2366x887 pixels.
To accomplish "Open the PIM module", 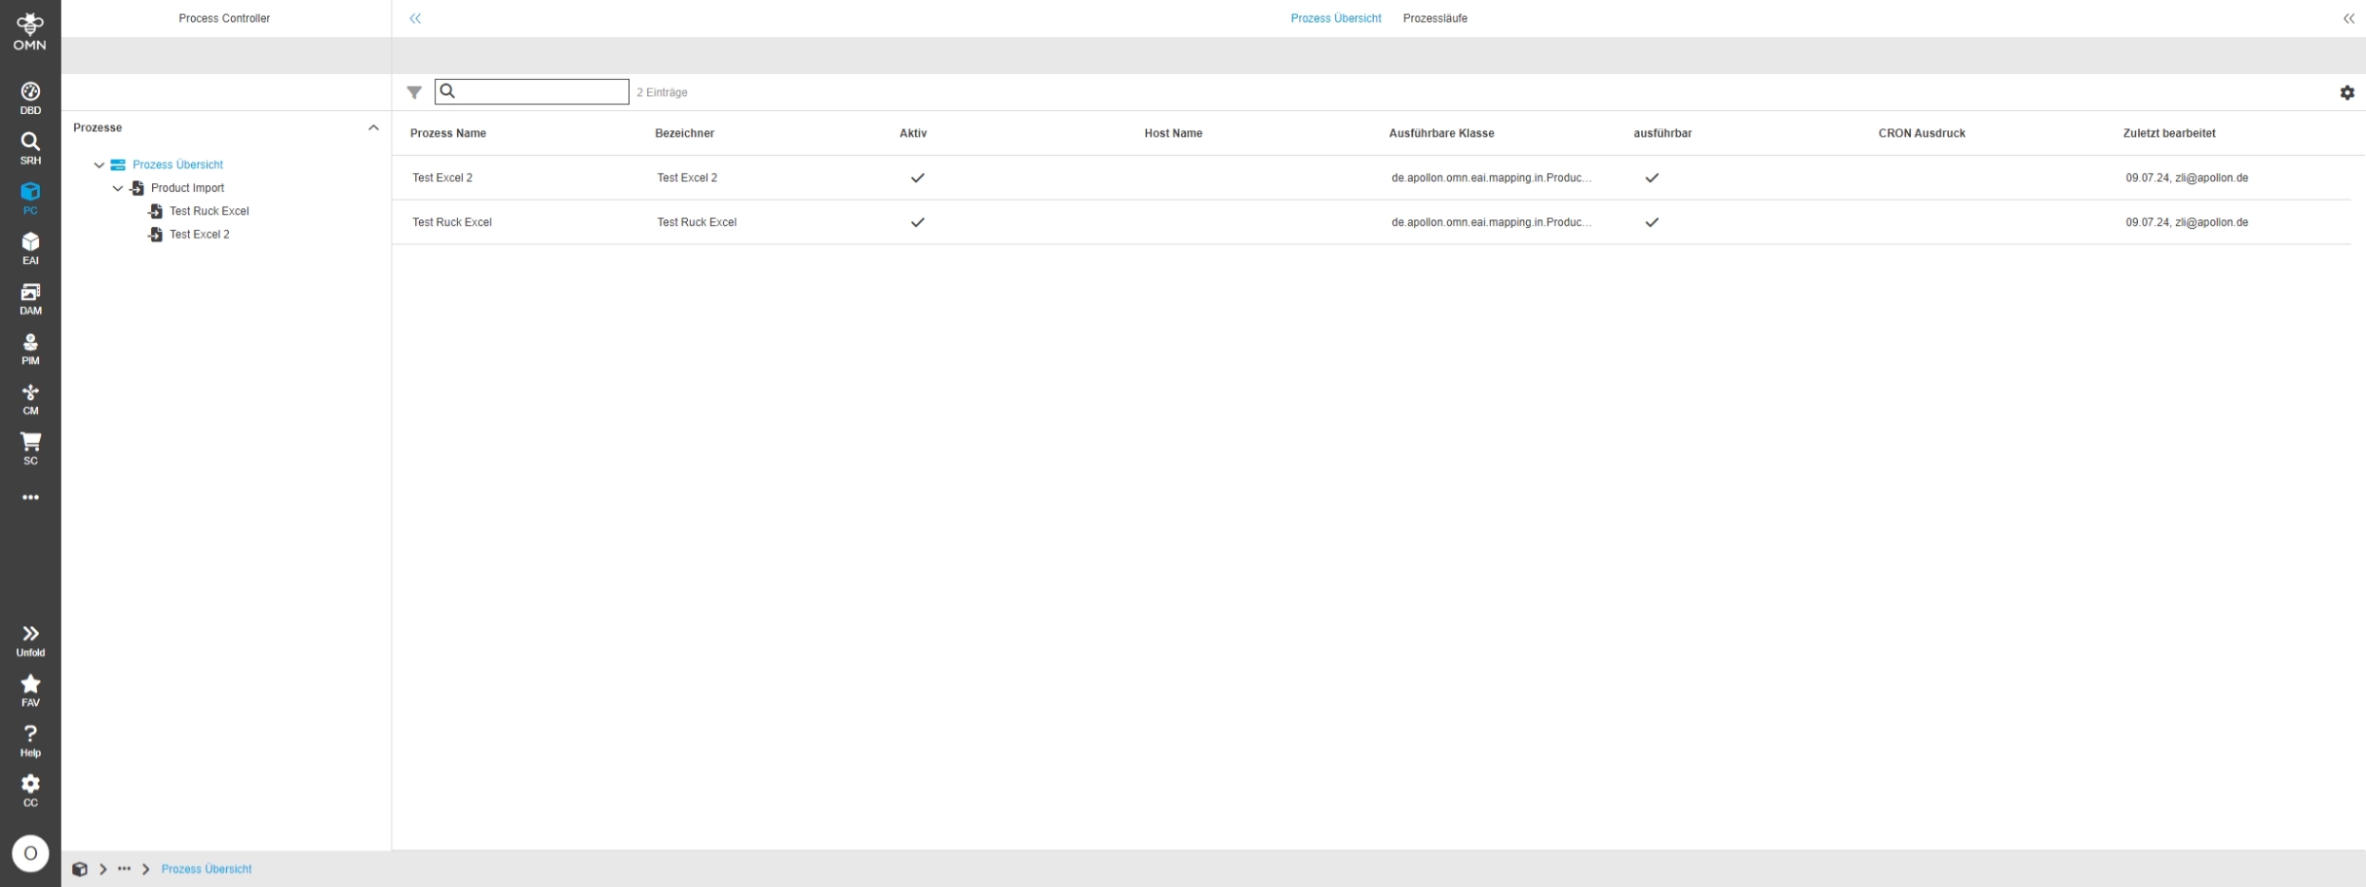I will [30, 350].
